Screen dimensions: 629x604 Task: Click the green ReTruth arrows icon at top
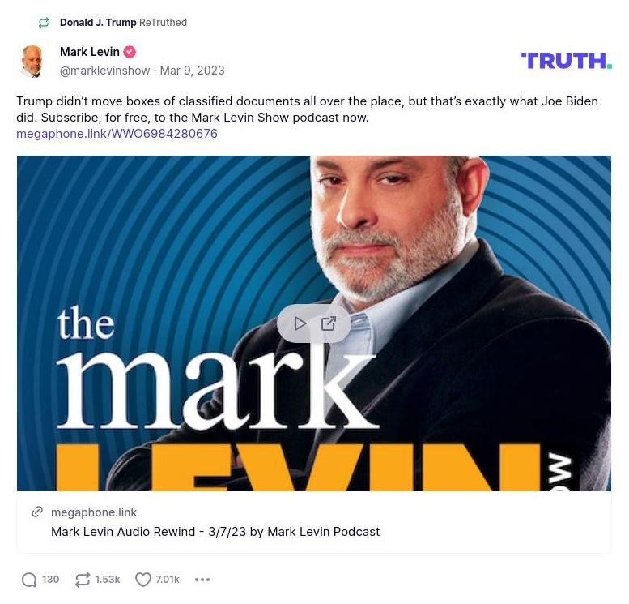point(44,23)
